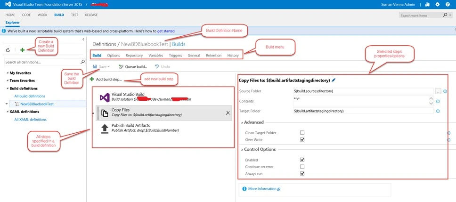Toggle the Enabled checkbox

[302, 160]
